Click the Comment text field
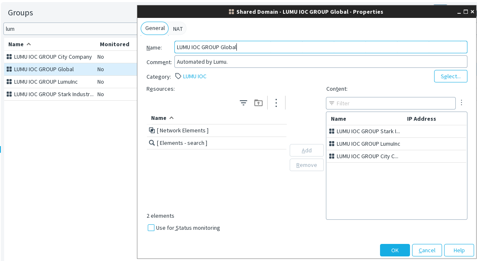This screenshot has width=477, height=261. 320,62
